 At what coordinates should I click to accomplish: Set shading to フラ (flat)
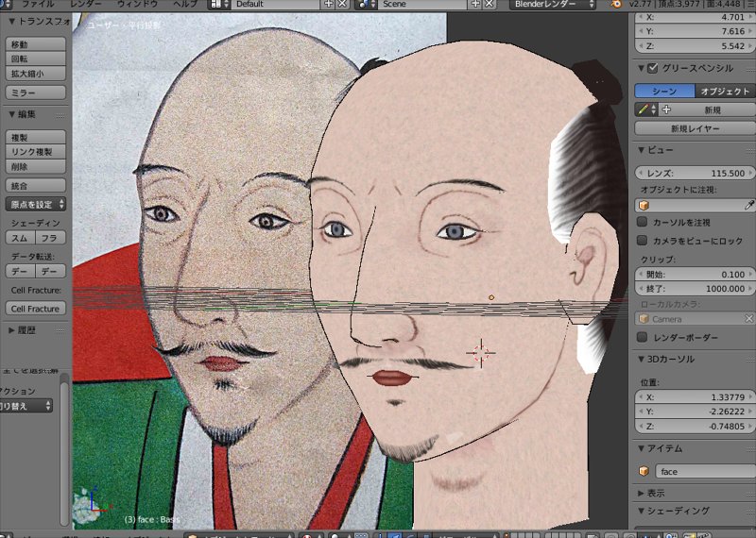[50, 238]
